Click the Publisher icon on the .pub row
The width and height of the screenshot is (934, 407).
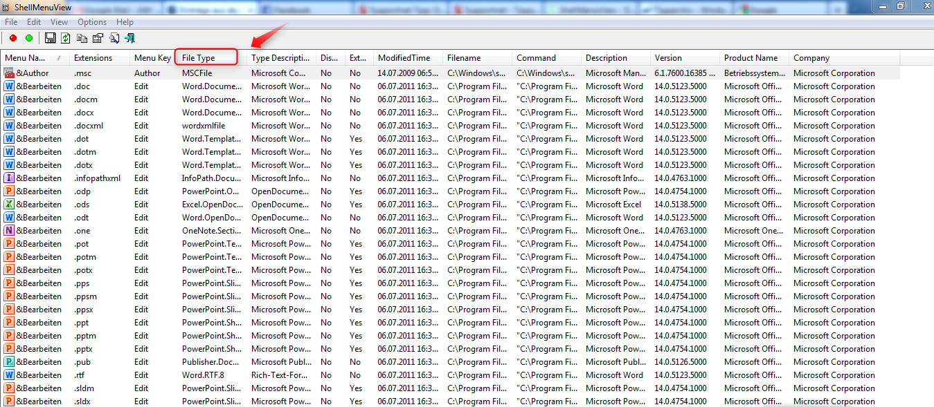[x=9, y=361]
